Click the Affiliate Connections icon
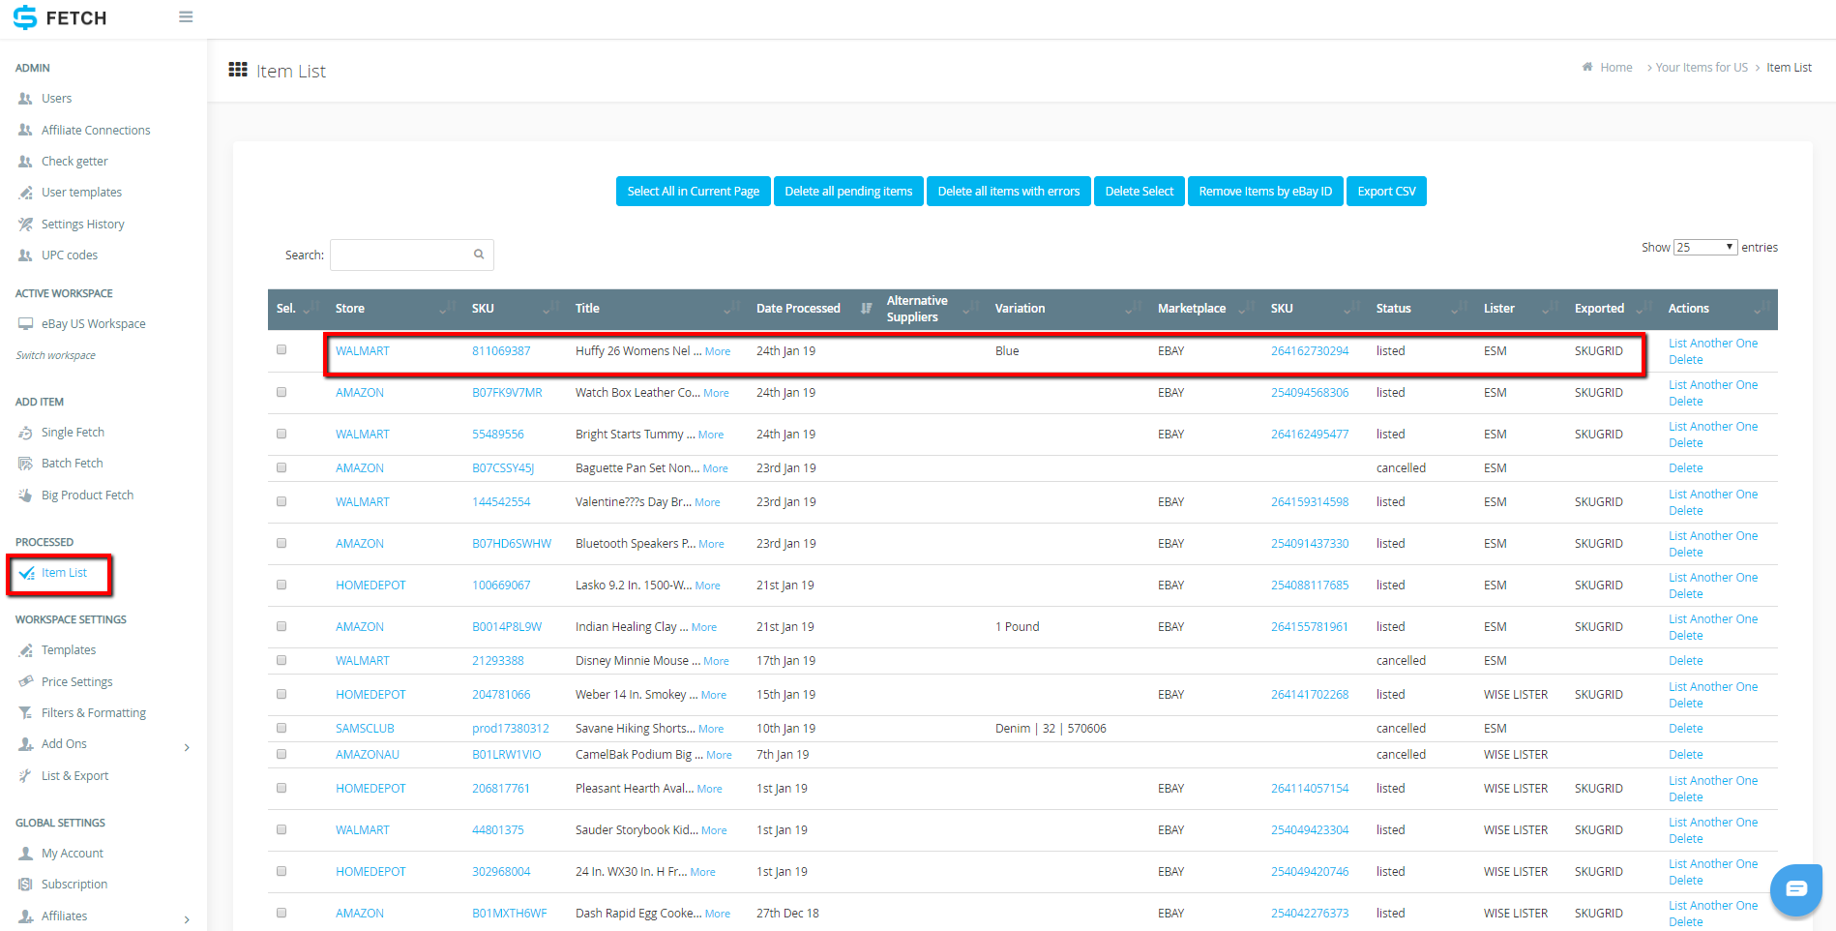This screenshot has width=1836, height=931. [26, 130]
